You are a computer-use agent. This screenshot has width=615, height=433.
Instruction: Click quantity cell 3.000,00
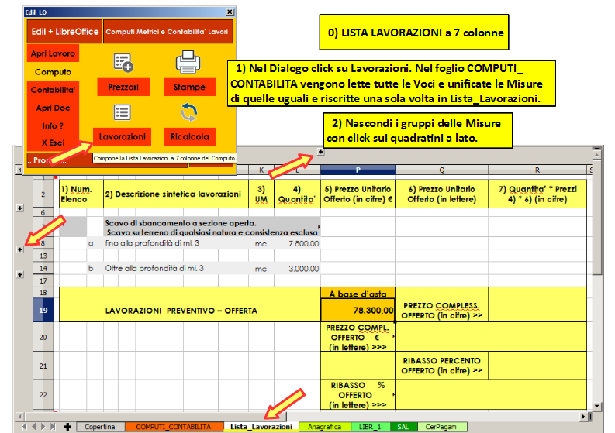pyautogui.click(x=297, y=269)
